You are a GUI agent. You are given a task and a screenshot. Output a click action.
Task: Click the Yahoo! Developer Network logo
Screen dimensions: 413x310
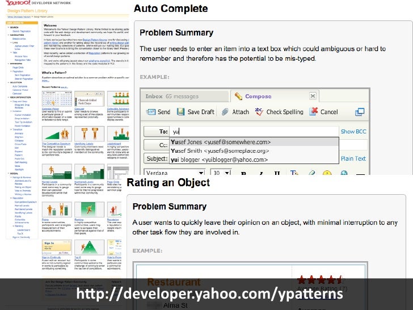click(38, 3)
